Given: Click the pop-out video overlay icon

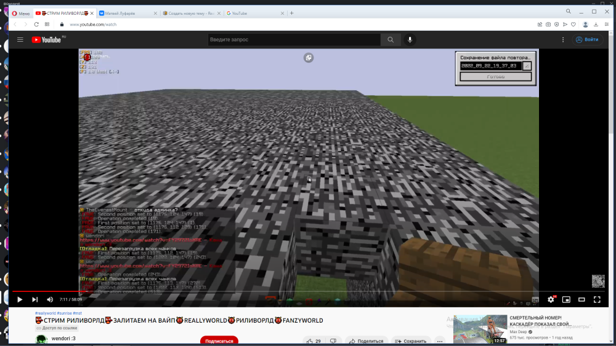Looking at the screenshot, I should tap(309, 58).
